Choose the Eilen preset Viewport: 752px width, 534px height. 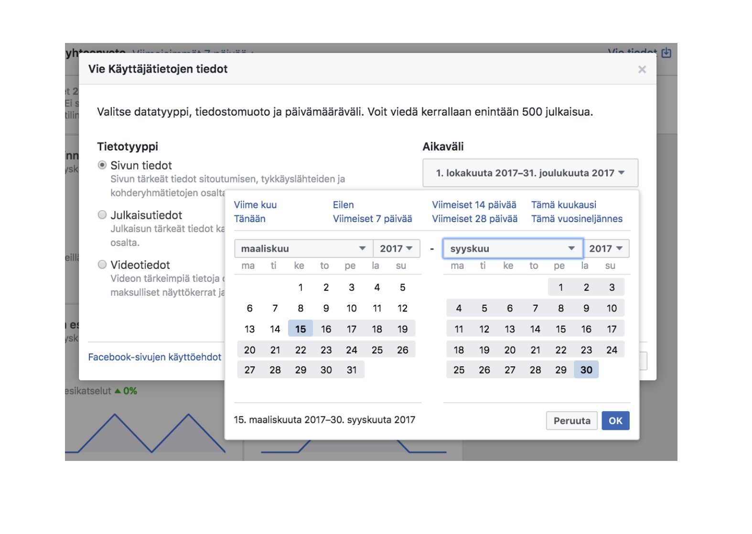point(343,205)
